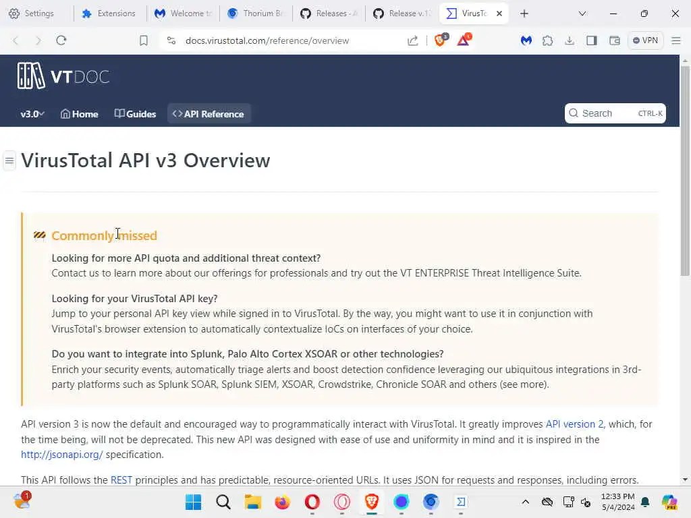691x518 pixels.
Task: Share this page icon
Action: coord(412,40)
